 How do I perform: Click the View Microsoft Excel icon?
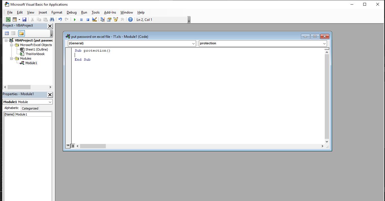coord(8,19)
